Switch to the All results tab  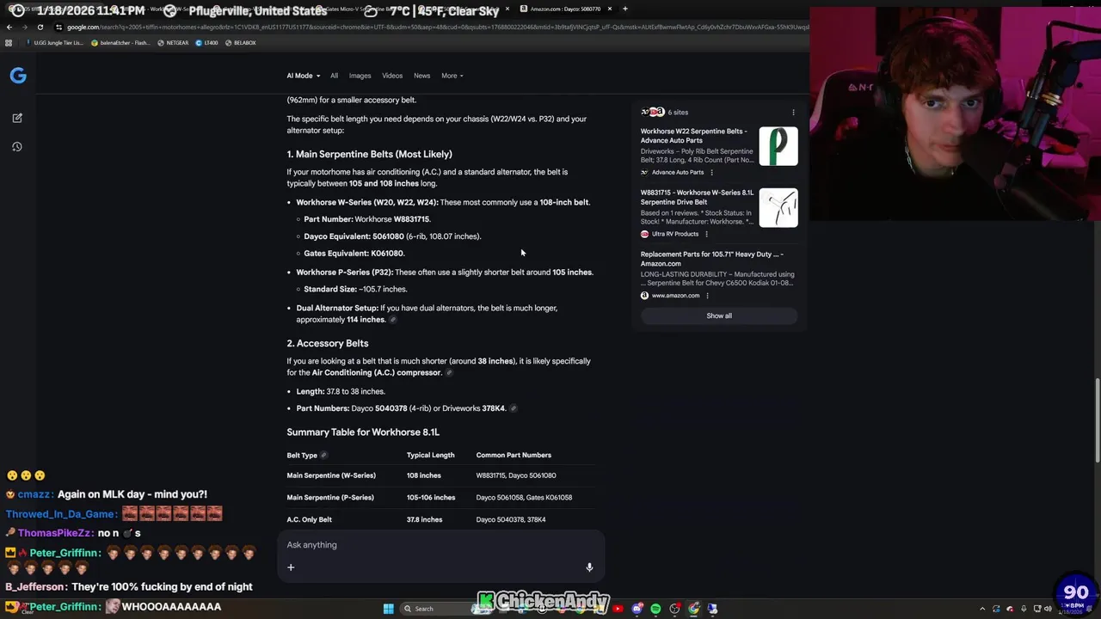[x=334, y=76]
